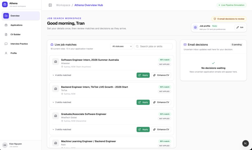Open the Overview sidebar item
The image size is (252, 150).
coord(21,16)
